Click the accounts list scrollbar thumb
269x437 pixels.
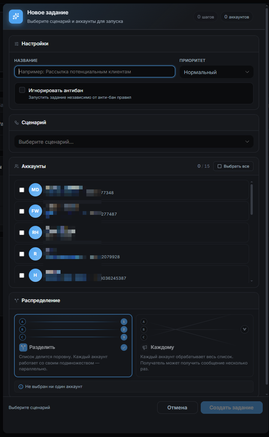coord(252,199)
